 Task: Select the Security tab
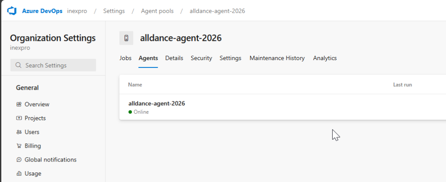(201, 58)
